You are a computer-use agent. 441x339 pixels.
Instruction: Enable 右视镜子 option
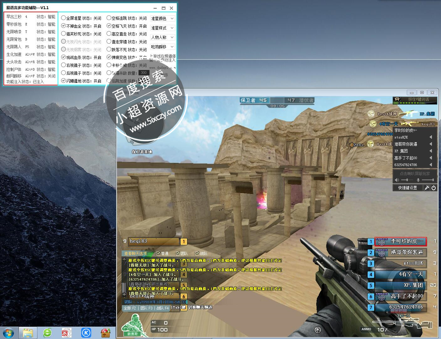tap(63, 65)
